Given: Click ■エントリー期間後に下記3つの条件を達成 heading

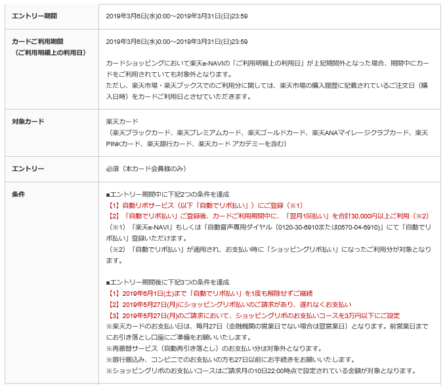Looking at the screenshot, I should pyautogui.click(x=167, y=282).
